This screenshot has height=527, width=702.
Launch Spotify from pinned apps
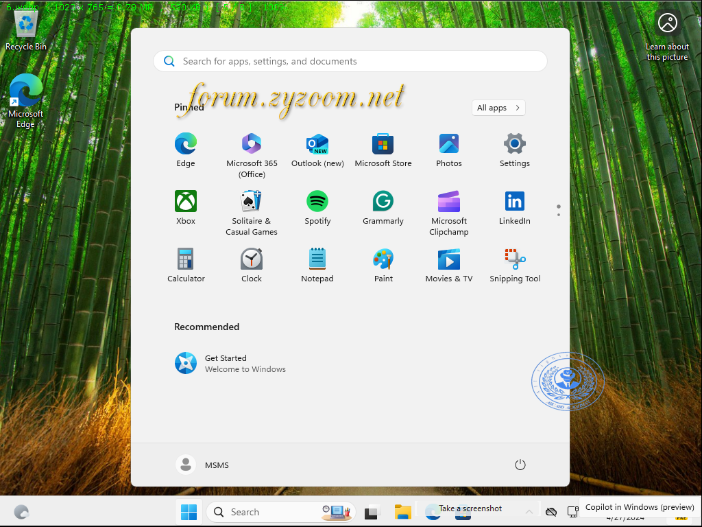[x=317, y=207]
